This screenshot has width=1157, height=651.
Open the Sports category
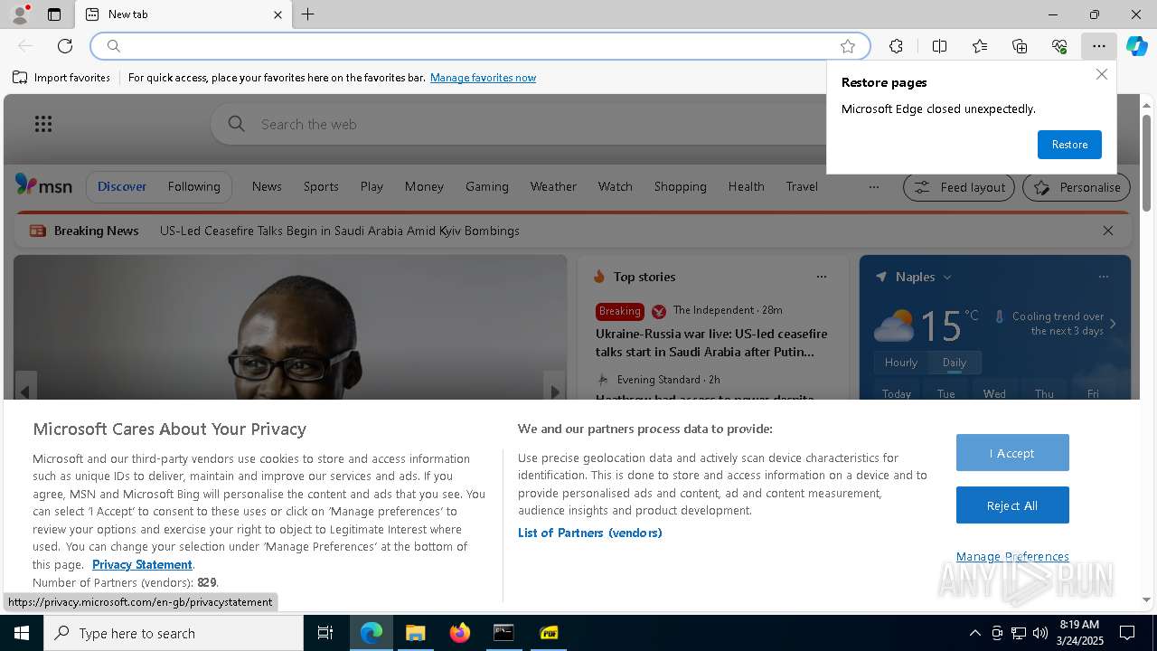point(321,186)
